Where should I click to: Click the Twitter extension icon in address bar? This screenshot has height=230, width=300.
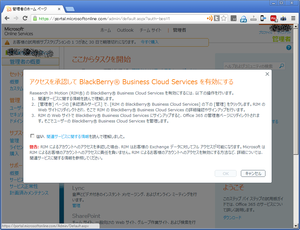pos(217,18)
